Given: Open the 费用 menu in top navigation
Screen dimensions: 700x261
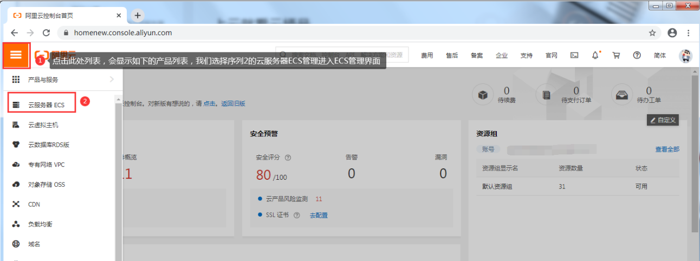Looking at the screenshot, I should pos(427,55).
